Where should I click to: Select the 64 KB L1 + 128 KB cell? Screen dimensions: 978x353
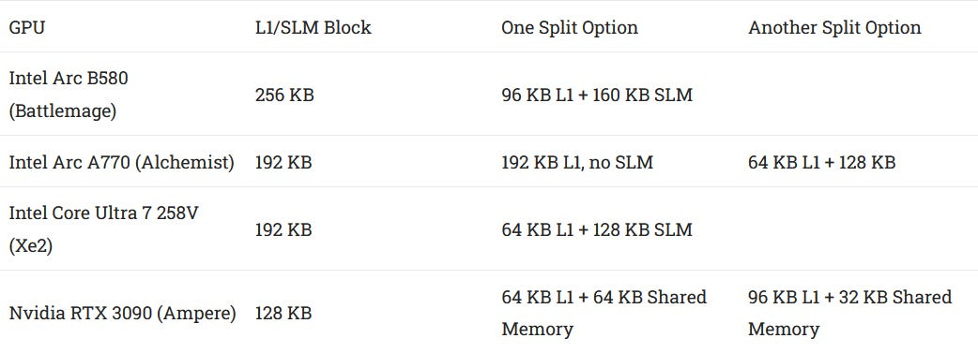822,163
